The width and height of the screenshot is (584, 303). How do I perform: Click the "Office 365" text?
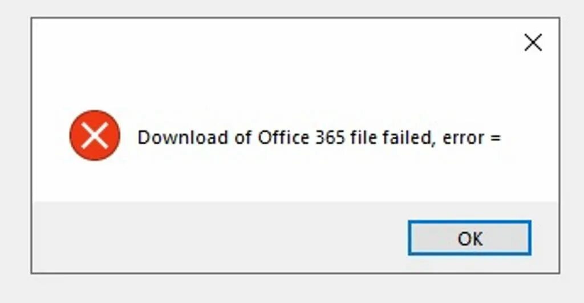pyautogui.click(x=301, y=138)
